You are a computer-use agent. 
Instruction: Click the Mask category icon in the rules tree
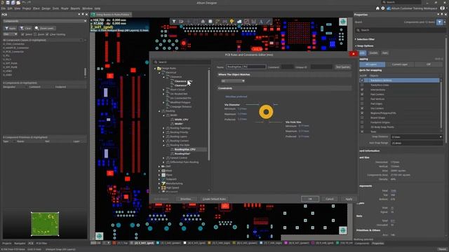click(163, 171)
